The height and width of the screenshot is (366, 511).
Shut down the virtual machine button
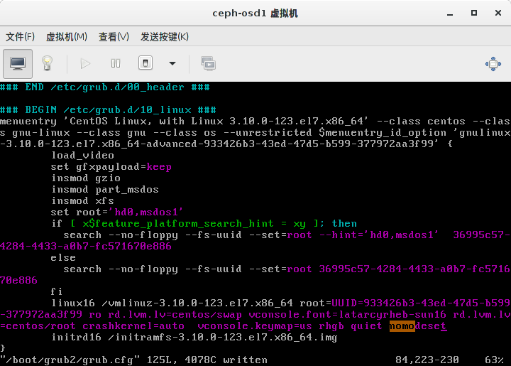point(145,63)
